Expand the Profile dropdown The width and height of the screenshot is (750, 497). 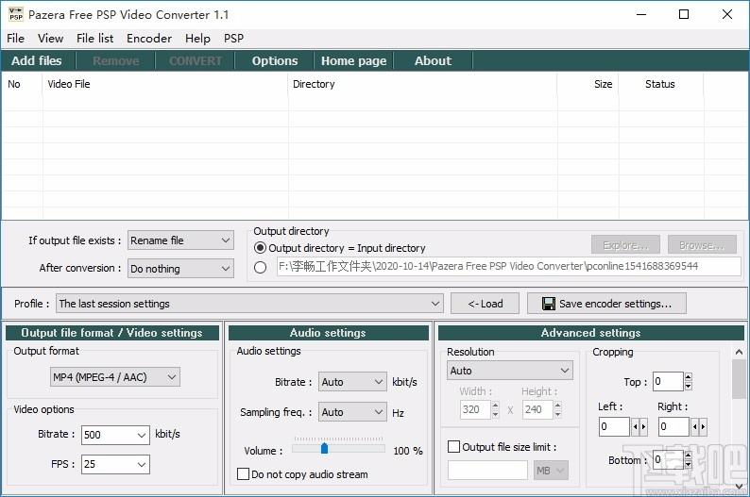pos(249,304)
